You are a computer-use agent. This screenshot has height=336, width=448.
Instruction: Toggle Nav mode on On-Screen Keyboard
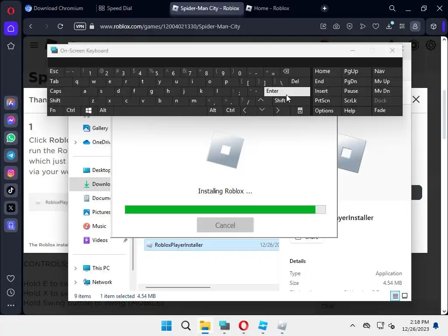point(387,71)
